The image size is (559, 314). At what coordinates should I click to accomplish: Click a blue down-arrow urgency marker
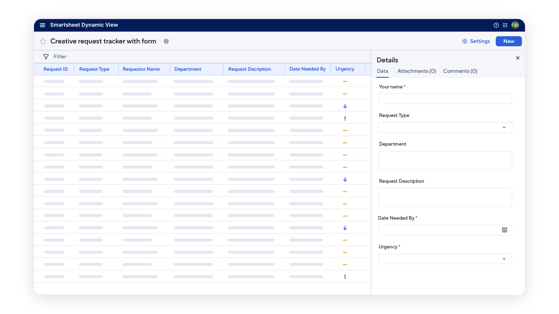[345, 105]
